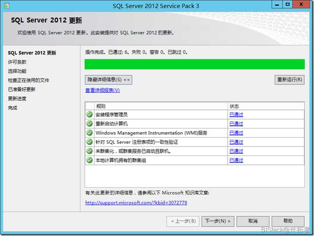Click rule text 重新启动计算机
The width and height of the screenshot is (314, 236).
(112, 123)
